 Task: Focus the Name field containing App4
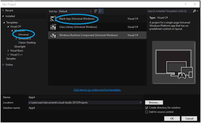click(85, 97)
